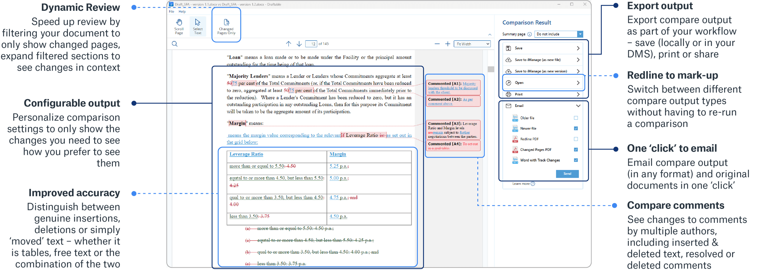The image size is (758, 274).
Task: Click the page number input field
Action: click(311, 44)
